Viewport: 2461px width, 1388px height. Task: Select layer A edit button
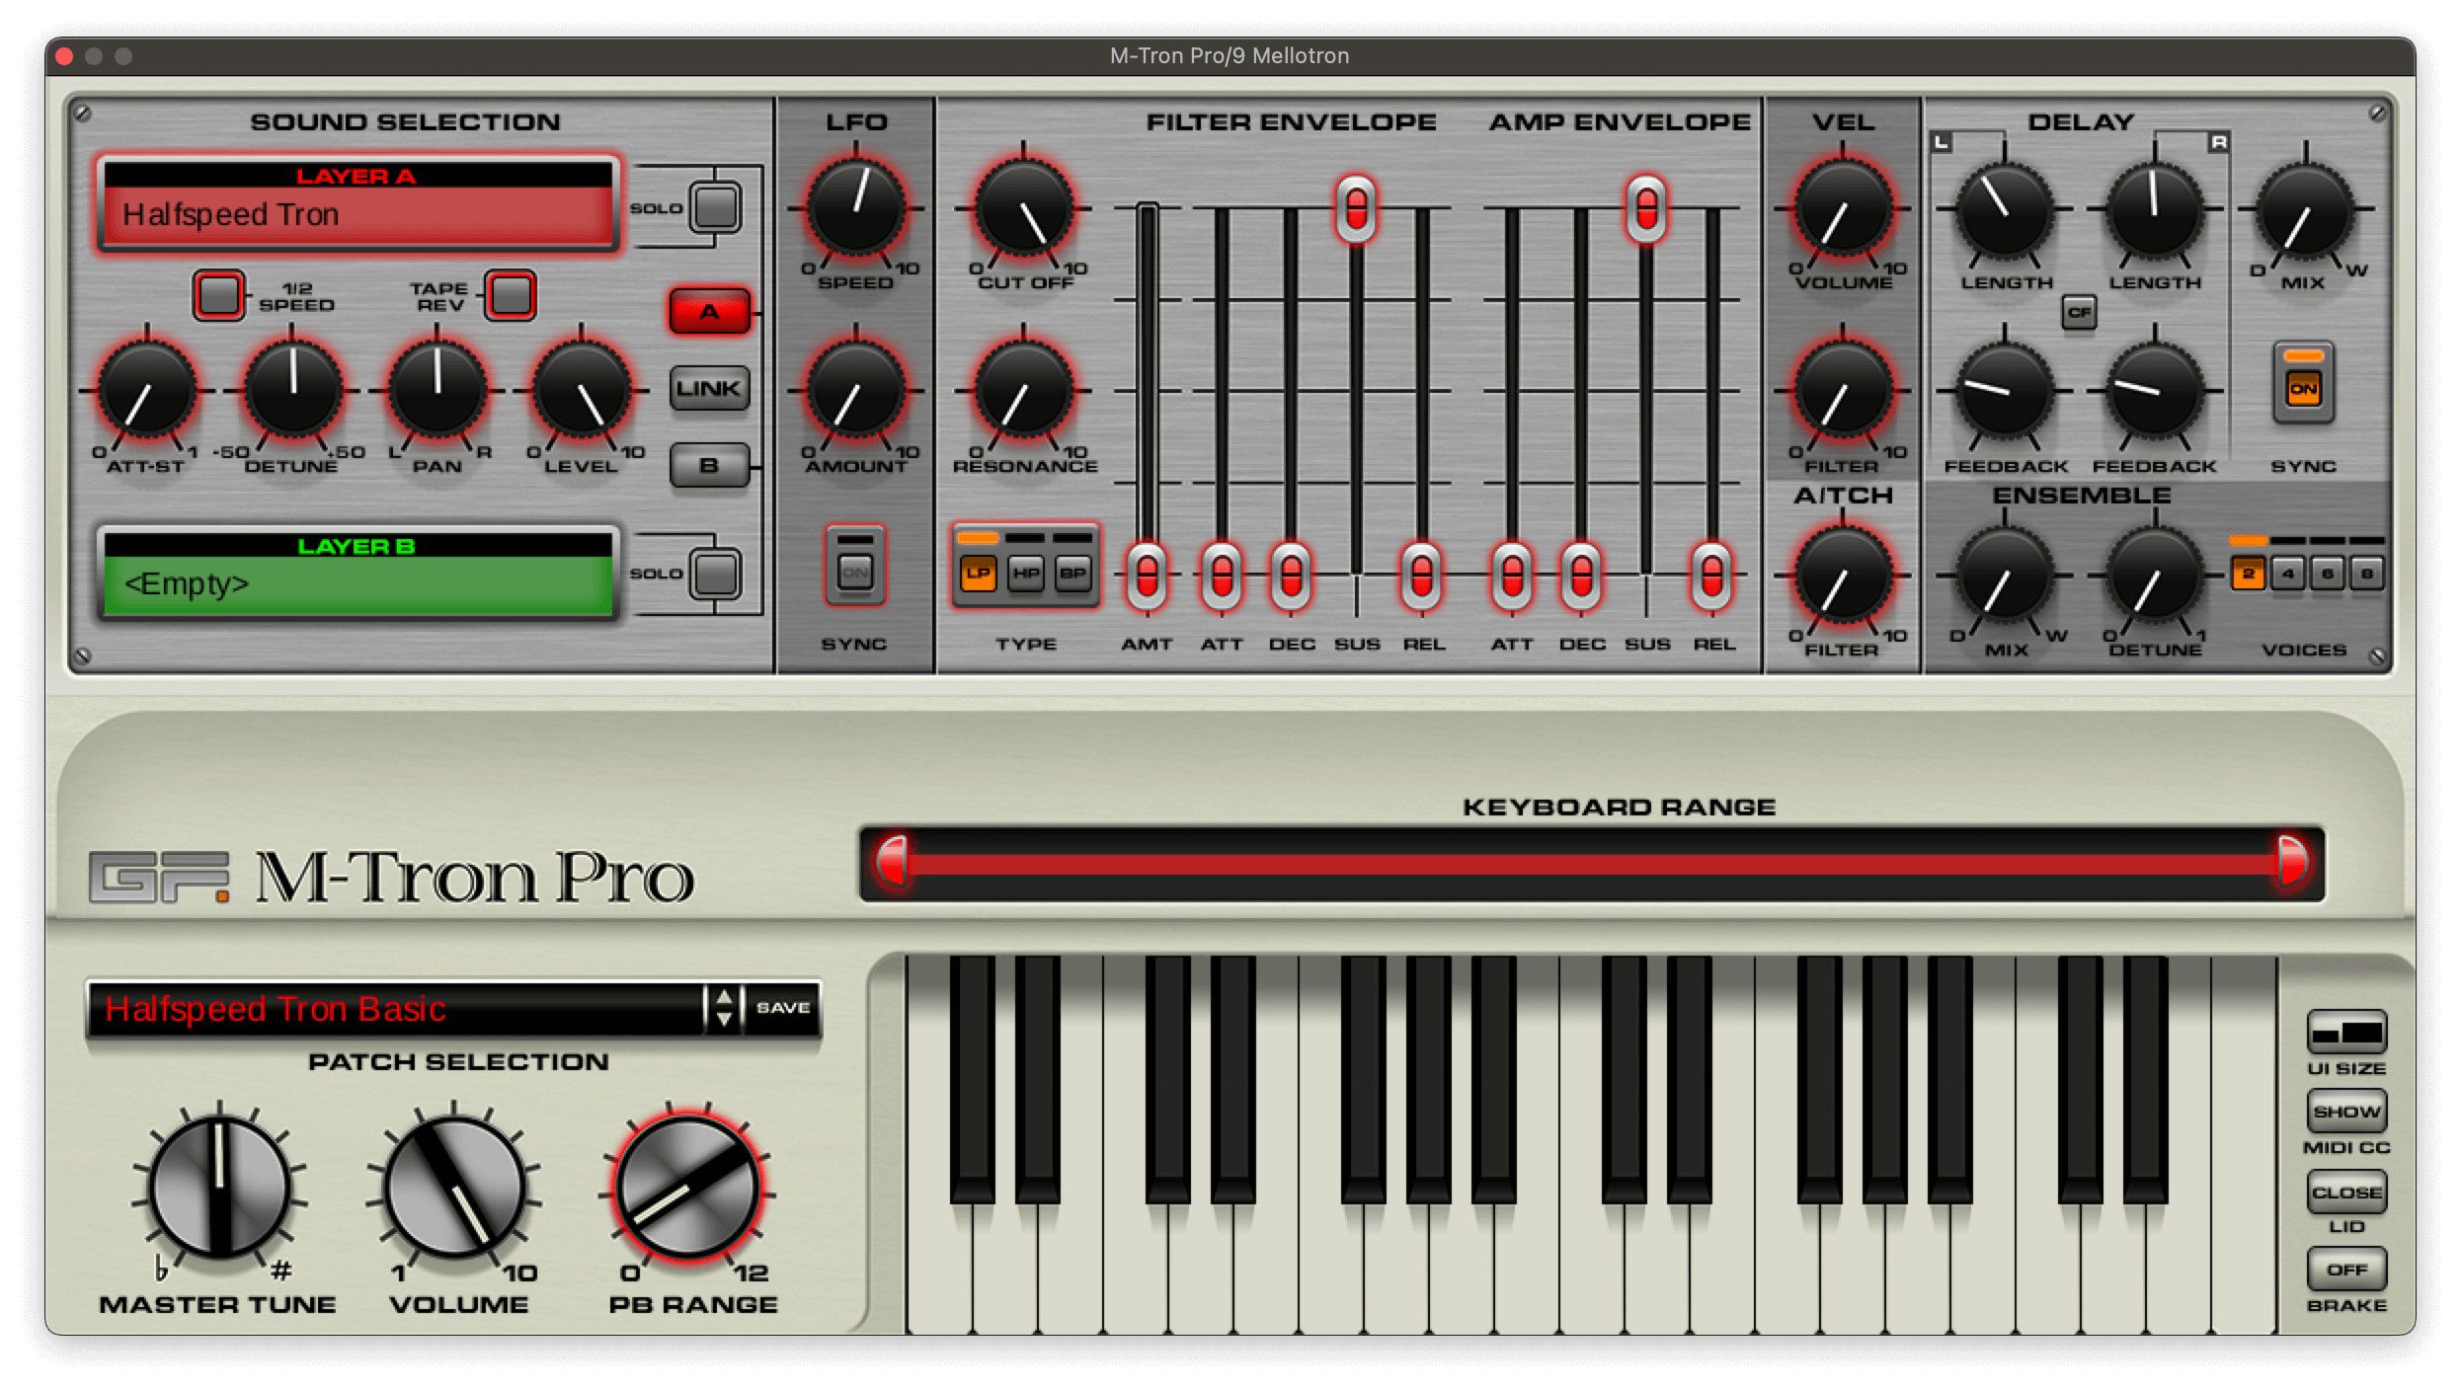tap(709, 312)
